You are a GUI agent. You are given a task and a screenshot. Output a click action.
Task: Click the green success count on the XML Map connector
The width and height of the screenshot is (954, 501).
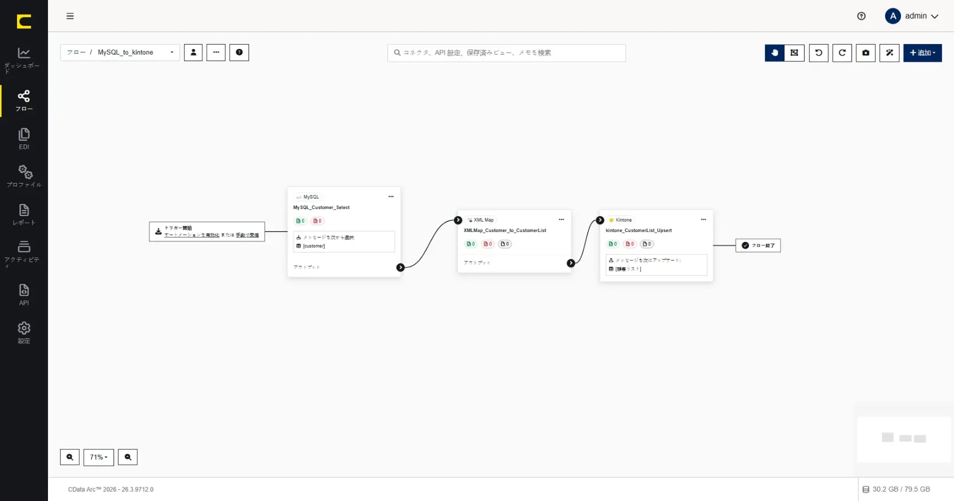471,244
